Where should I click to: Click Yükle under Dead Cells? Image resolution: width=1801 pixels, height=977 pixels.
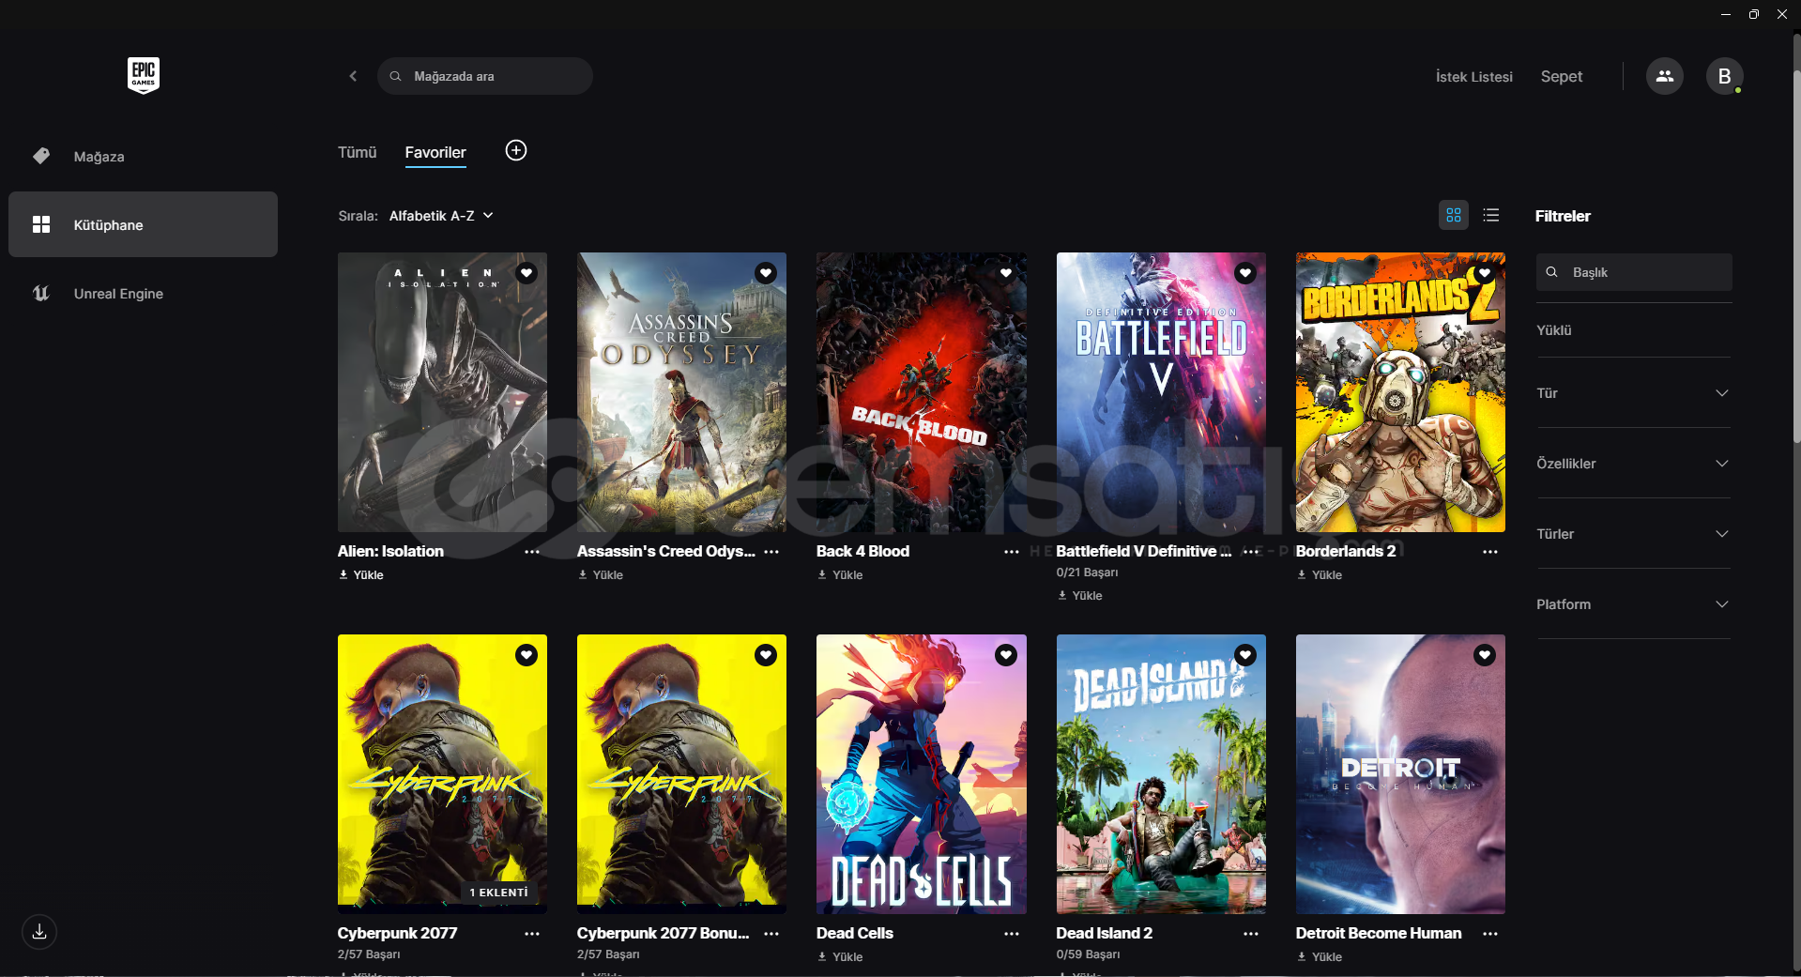pyautogui.click(x=840, y=957)
